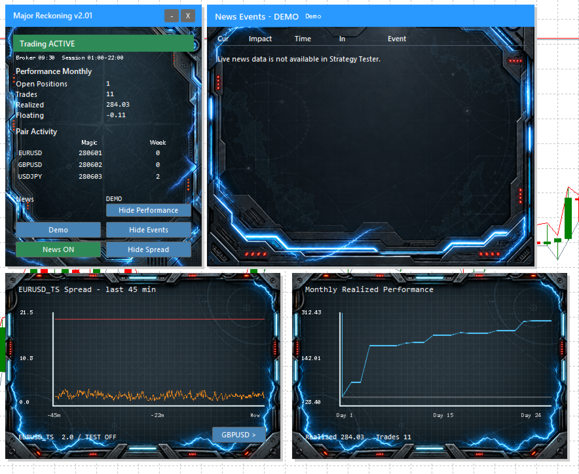Select the USDJPY pair row

point(90,177)
